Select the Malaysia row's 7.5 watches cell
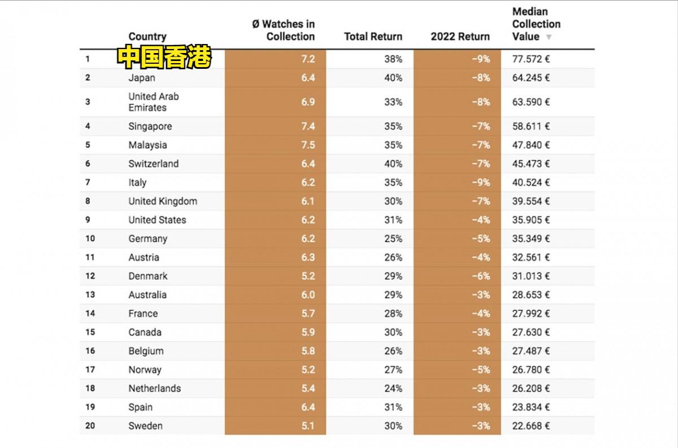 [x=308, y=145]
